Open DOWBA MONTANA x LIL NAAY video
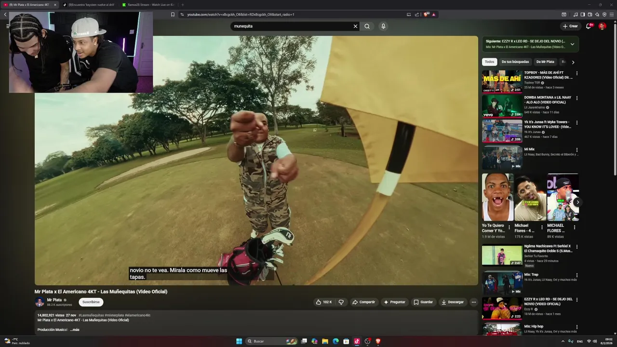The width and height of the screenshot is (617, 347). [x=502, y=106]
